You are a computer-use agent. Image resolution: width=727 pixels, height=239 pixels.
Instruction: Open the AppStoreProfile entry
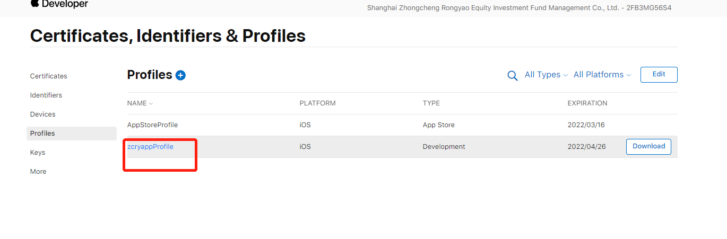click(152, 125)
